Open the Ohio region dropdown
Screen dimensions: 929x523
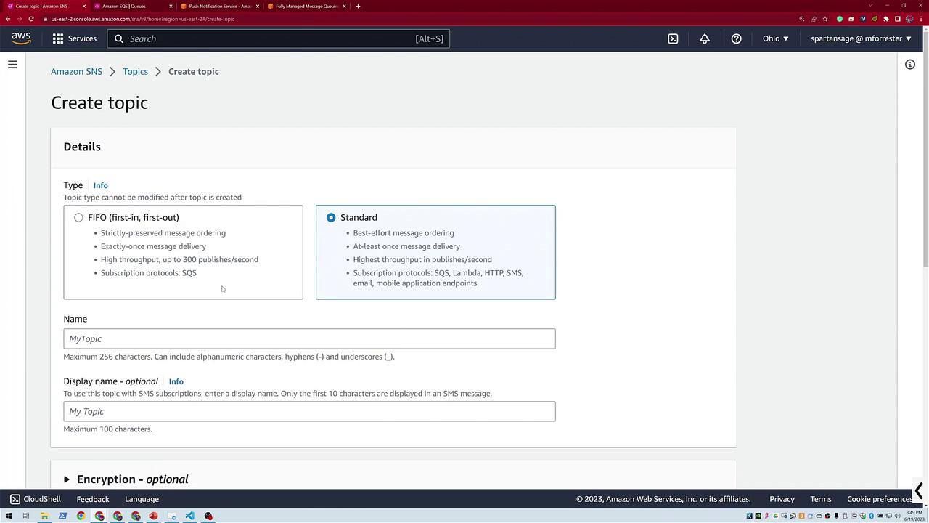click(775, 38)
